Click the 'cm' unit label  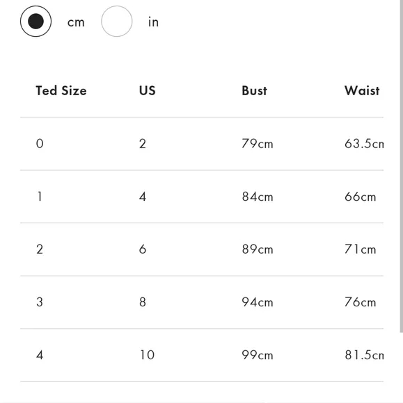click(76, 22)
